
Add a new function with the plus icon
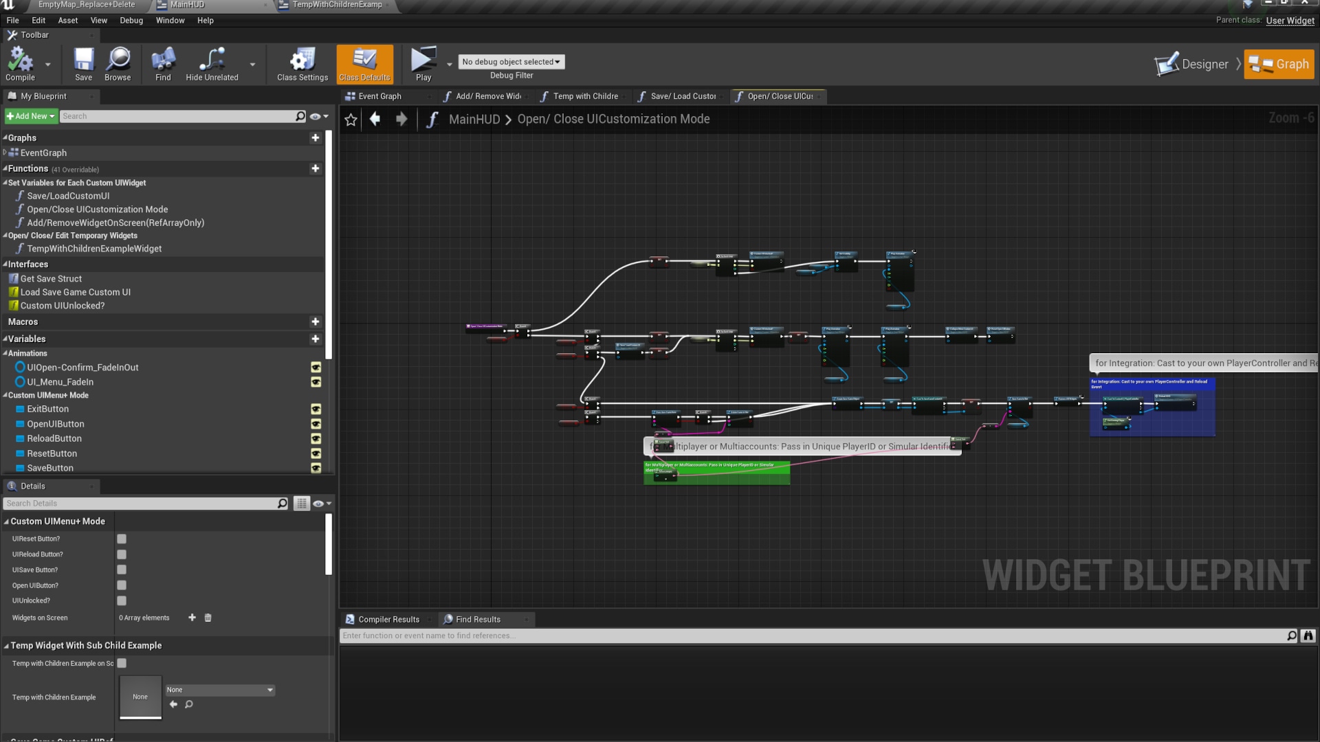click(316, 168)
